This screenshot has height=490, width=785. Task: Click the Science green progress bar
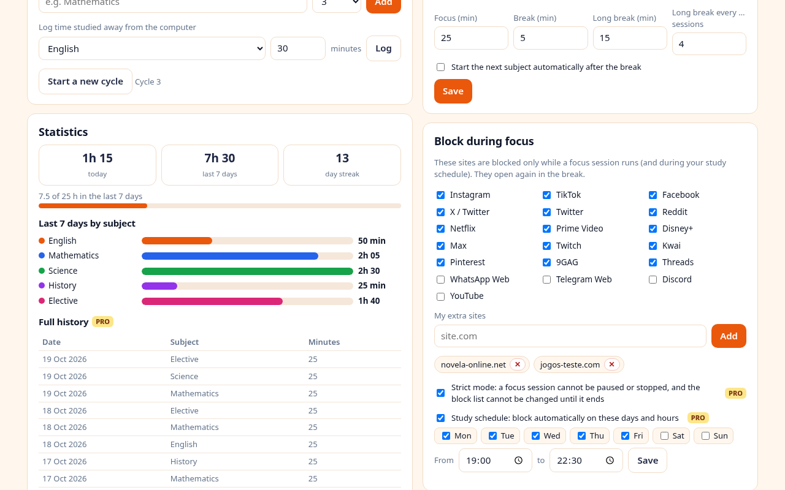[x=247, y=271]
